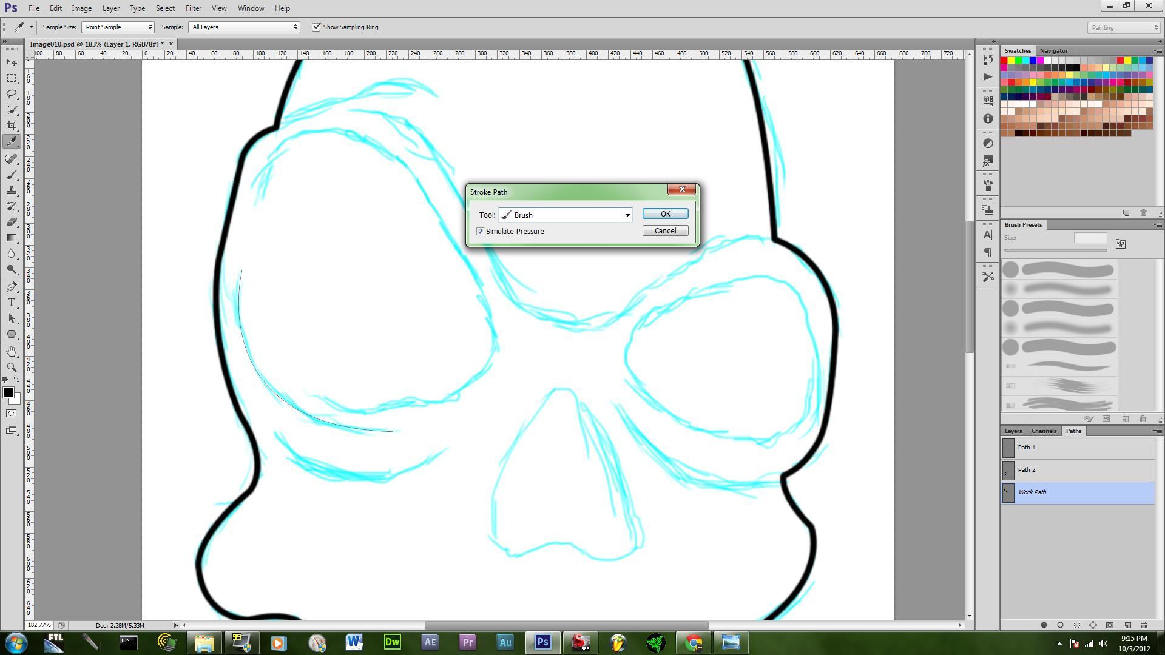This screenshot has height=655, width=1165.
Task: Click Delete current path trash icon
Action: pyautogui.click(x=1144, y=625)
